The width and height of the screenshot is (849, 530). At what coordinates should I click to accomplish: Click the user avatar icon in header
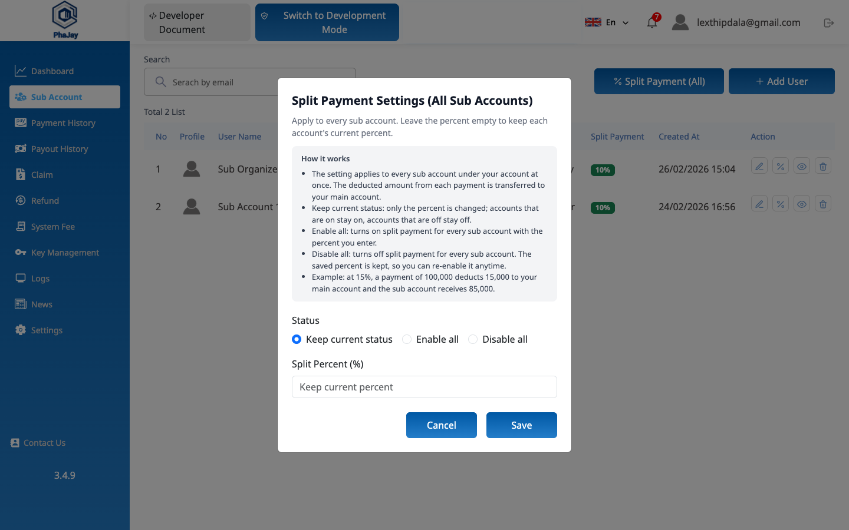tap(680, 22)
